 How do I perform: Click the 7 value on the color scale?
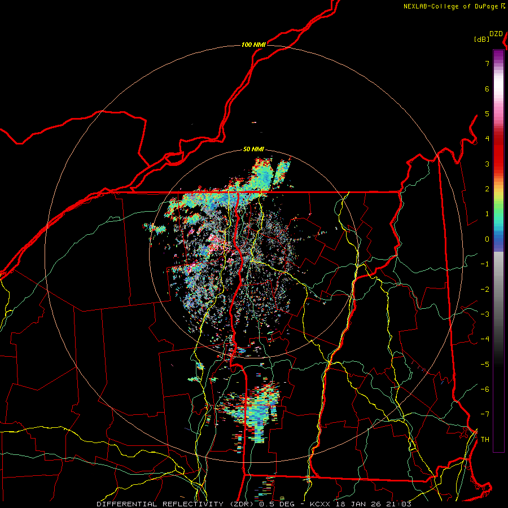point(487,63)
